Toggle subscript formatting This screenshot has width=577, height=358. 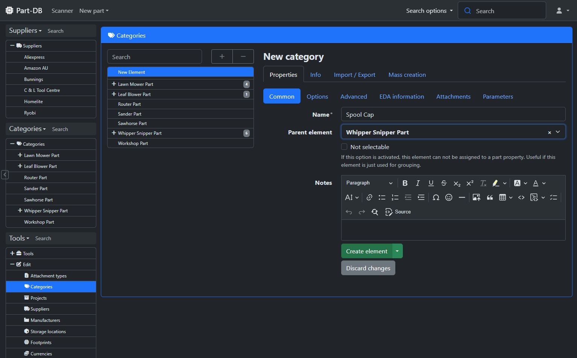coord(457,183)
